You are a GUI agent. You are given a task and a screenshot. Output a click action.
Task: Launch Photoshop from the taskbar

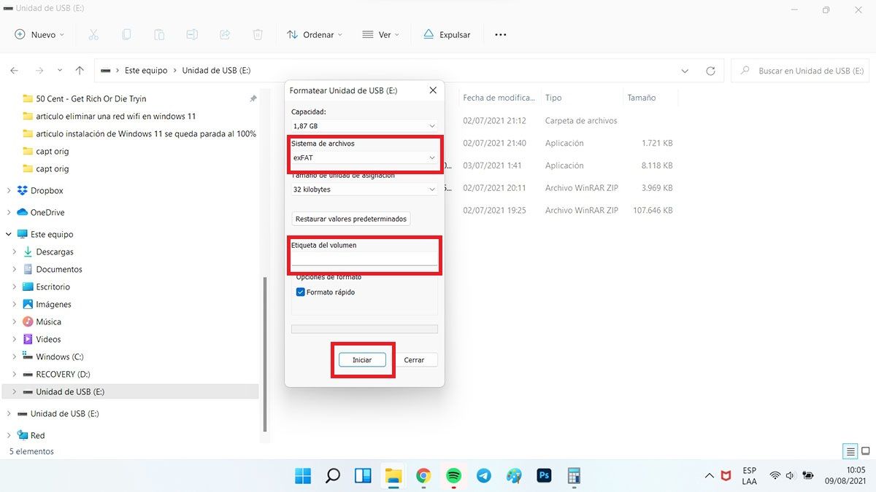[544, 476]
